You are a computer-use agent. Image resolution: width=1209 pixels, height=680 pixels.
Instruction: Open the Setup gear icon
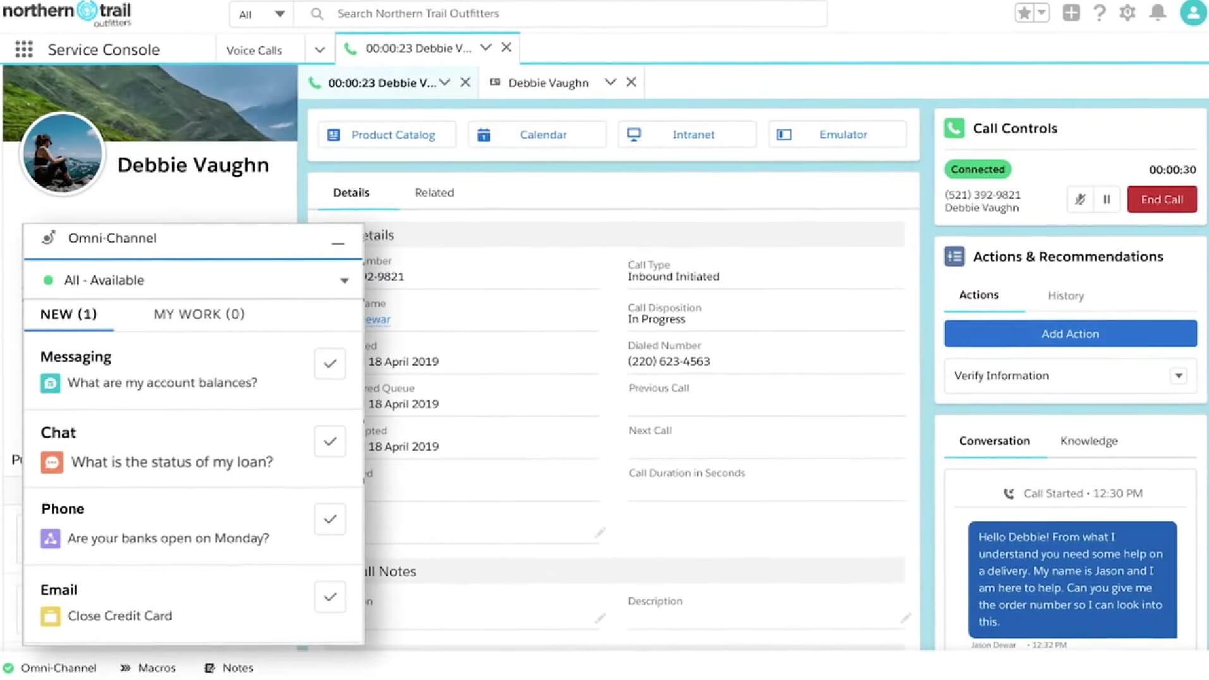click(1127, 13)
